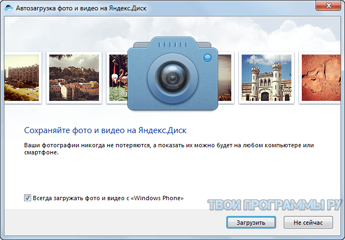Click heading Сохраняйте фото и видео на Яндекс.Диск

click(105, 130)
